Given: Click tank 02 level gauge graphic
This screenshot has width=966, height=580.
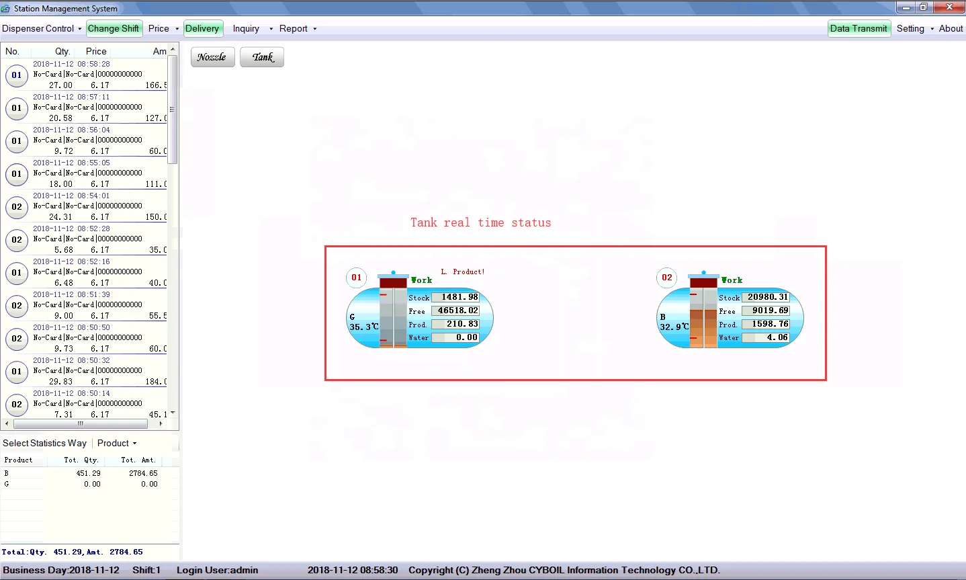Looking at the screenshot, I should click(x=703, y=313).
